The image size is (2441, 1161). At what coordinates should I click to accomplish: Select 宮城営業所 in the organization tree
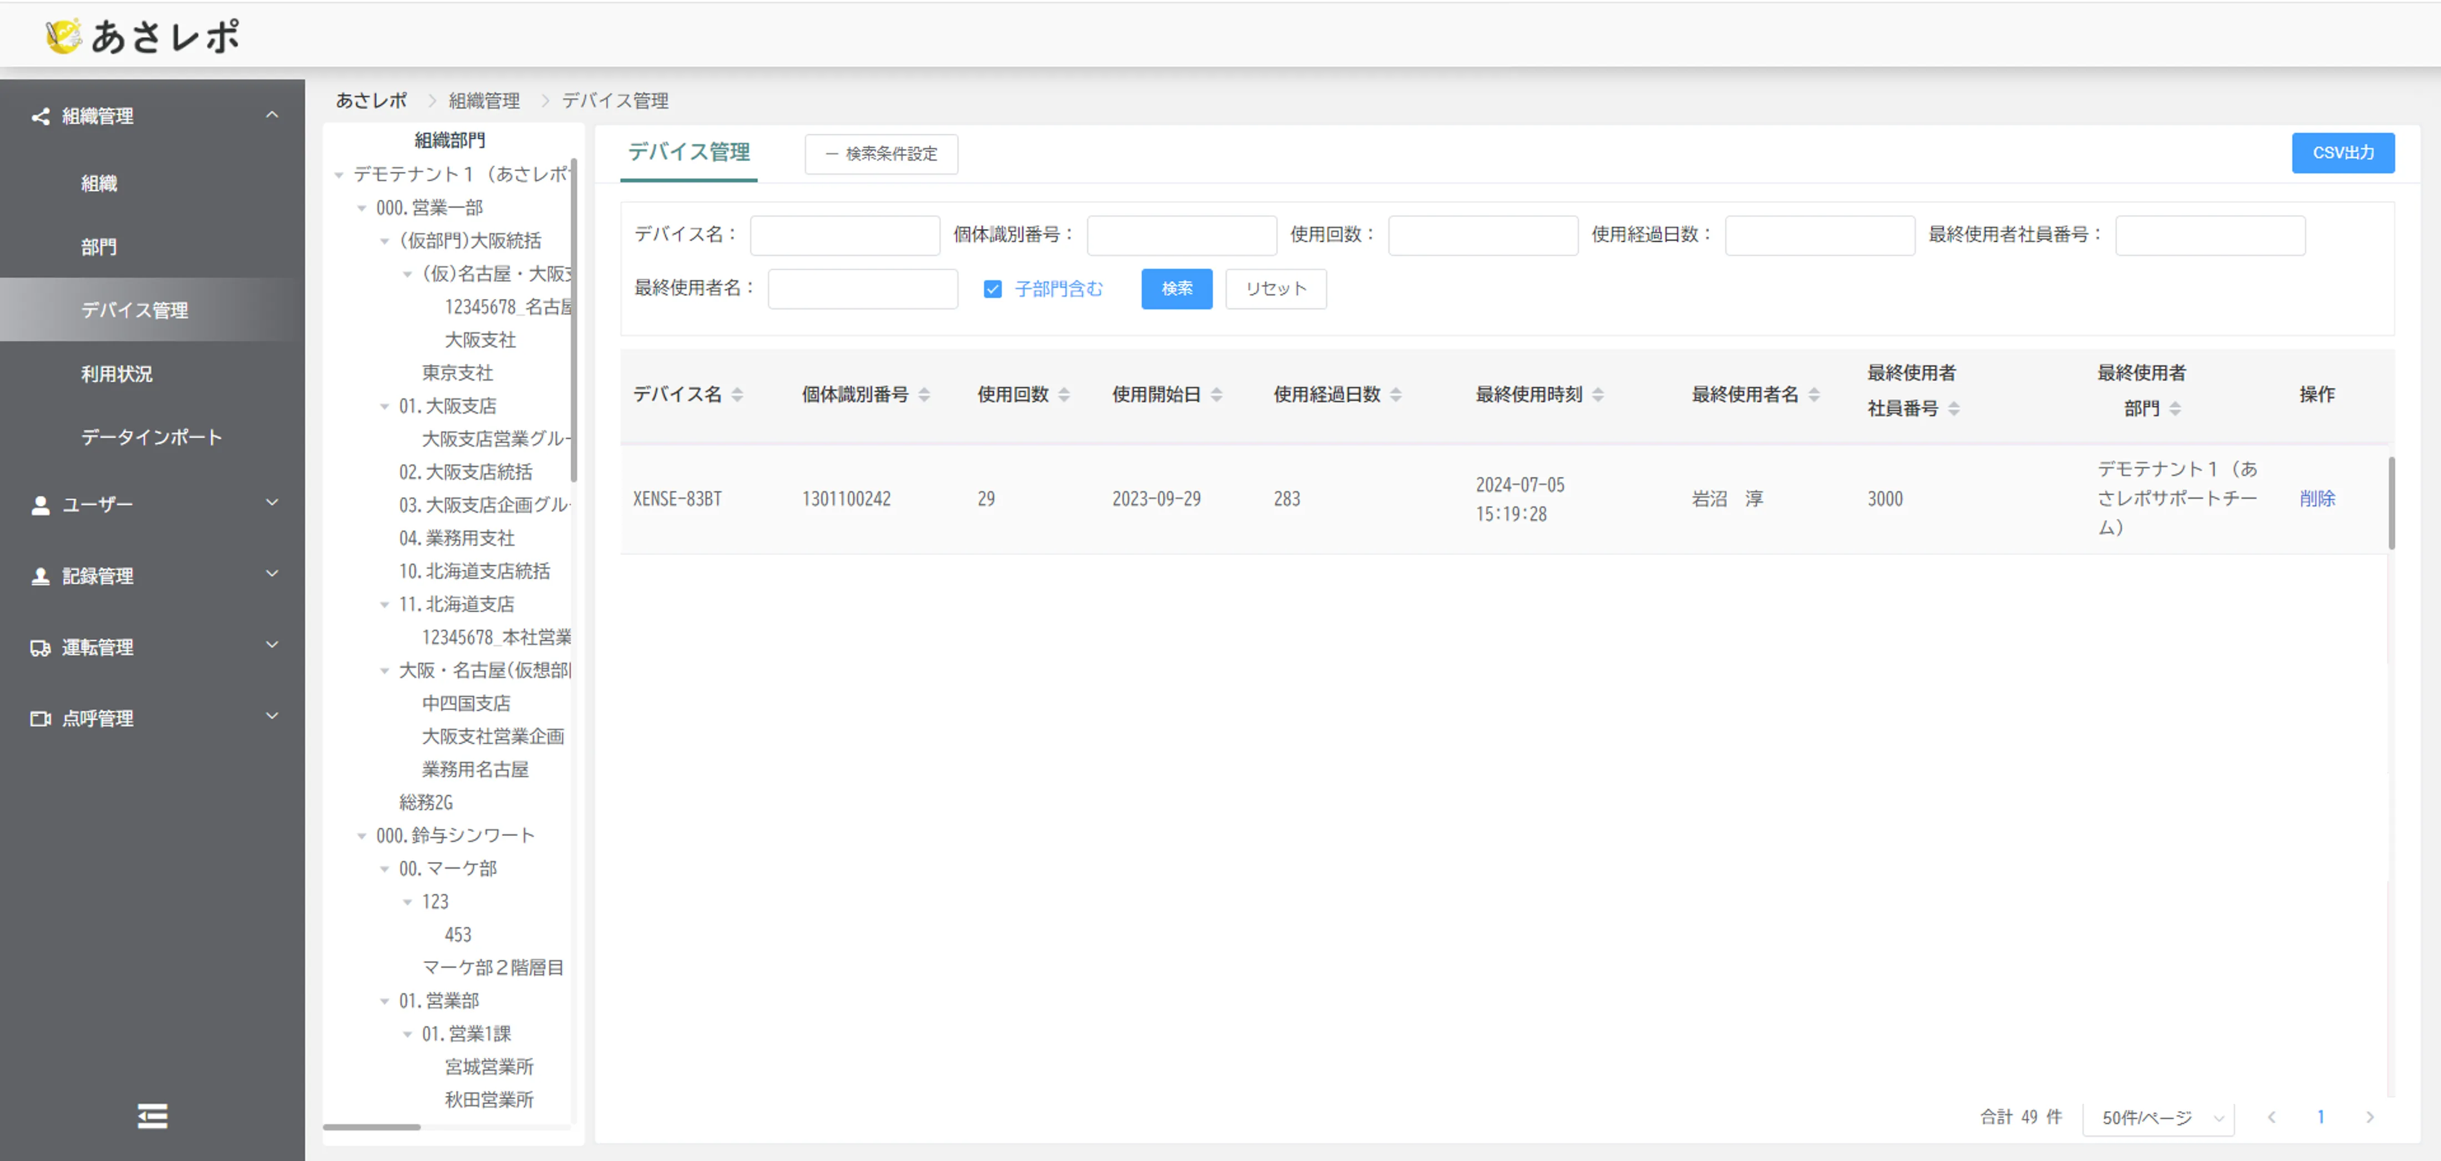click(489, 1067)
